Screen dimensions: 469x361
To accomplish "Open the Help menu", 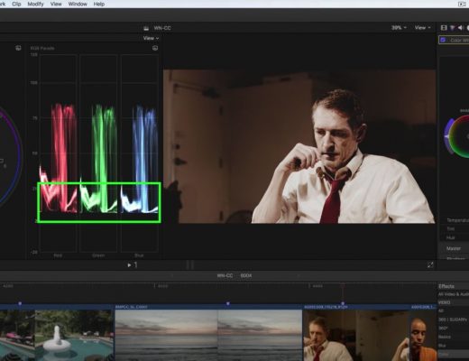I will point(99,4).
